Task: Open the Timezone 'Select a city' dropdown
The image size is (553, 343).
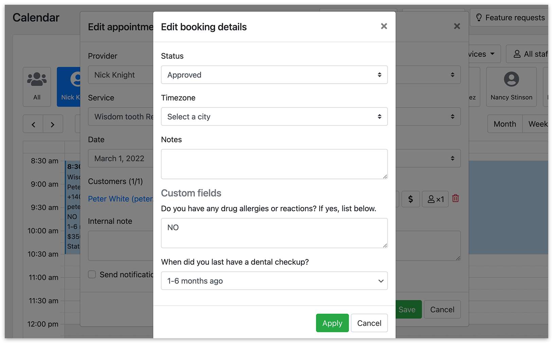Action: pyautogui.click(x=274, y=117)
